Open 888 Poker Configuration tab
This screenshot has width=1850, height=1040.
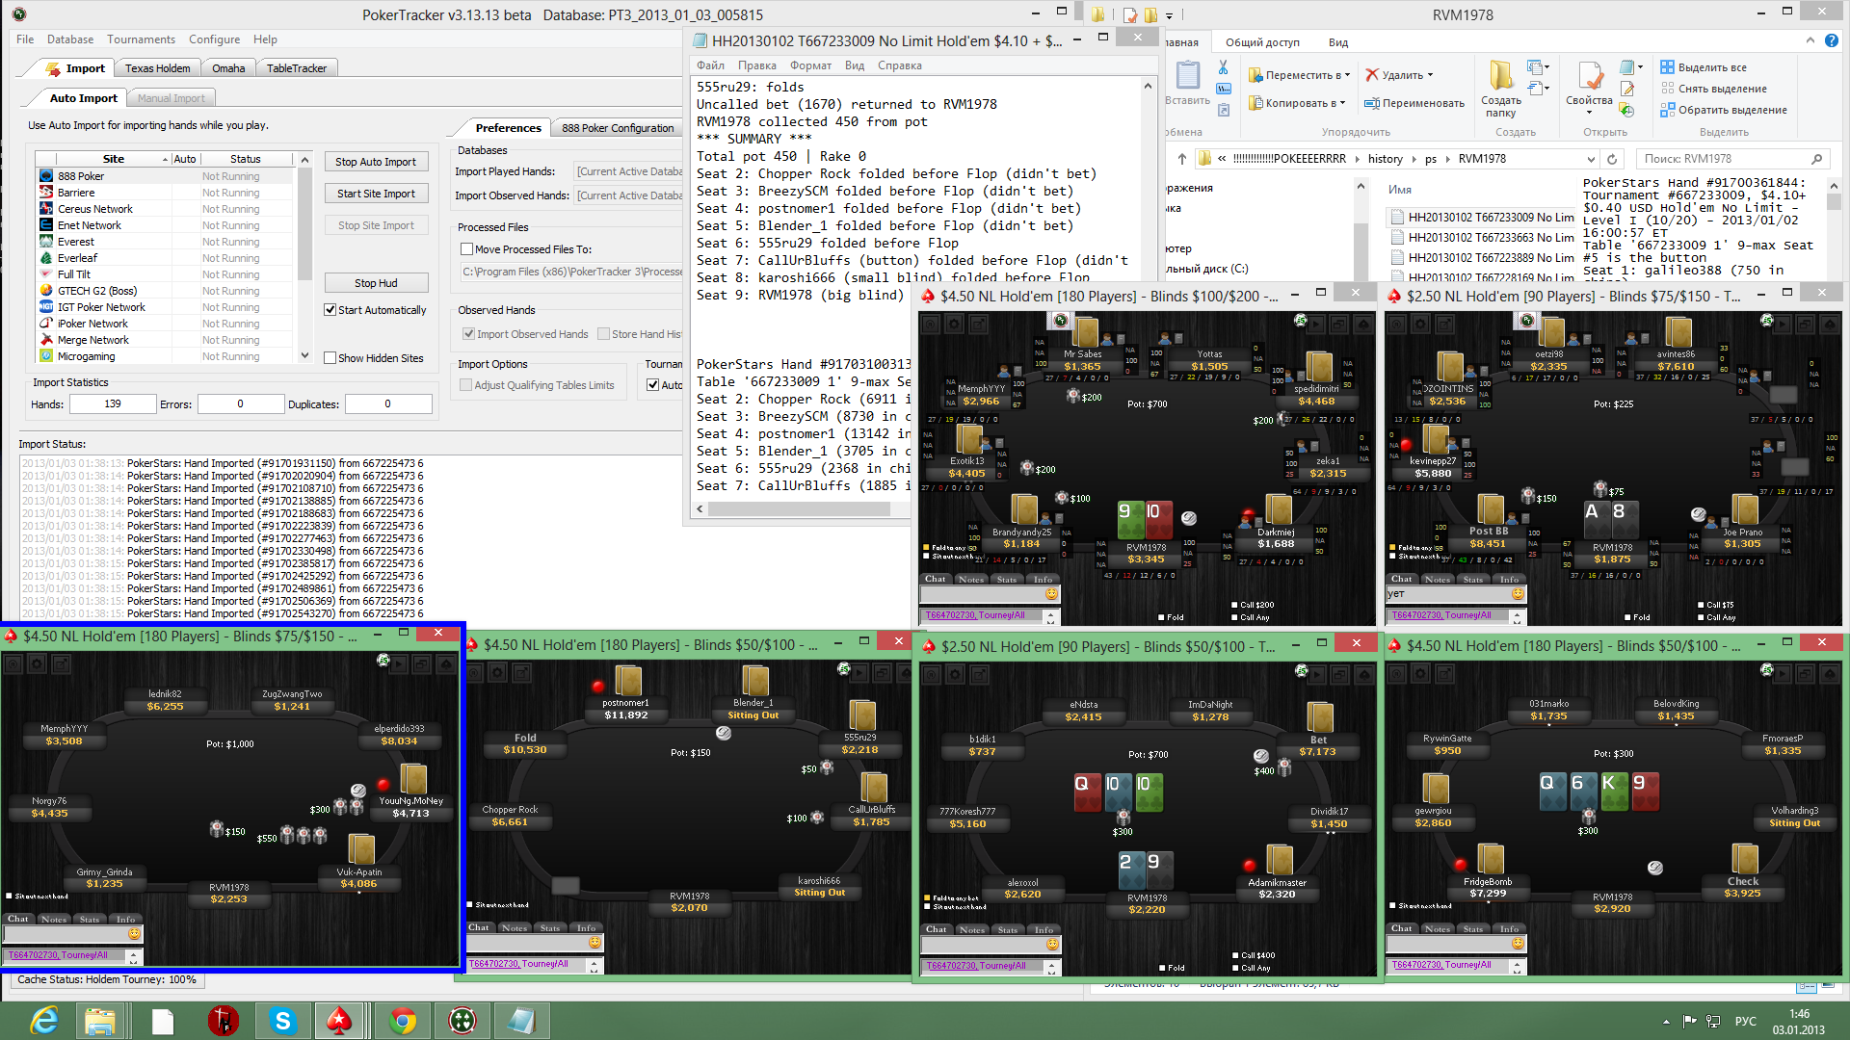point(618,128)
